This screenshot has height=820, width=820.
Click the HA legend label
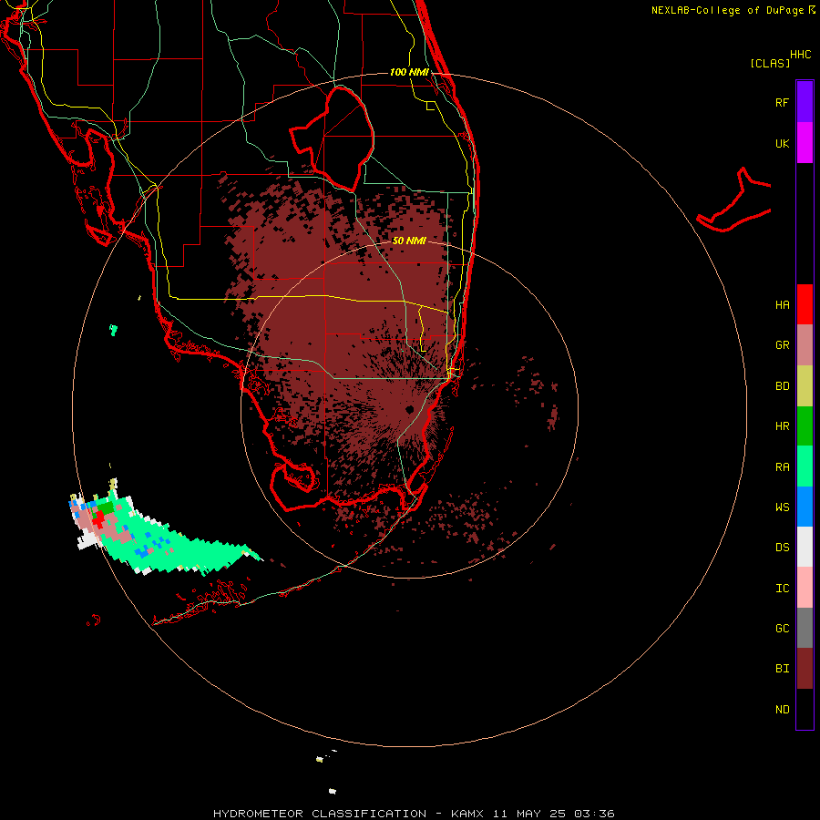[782, 305]
